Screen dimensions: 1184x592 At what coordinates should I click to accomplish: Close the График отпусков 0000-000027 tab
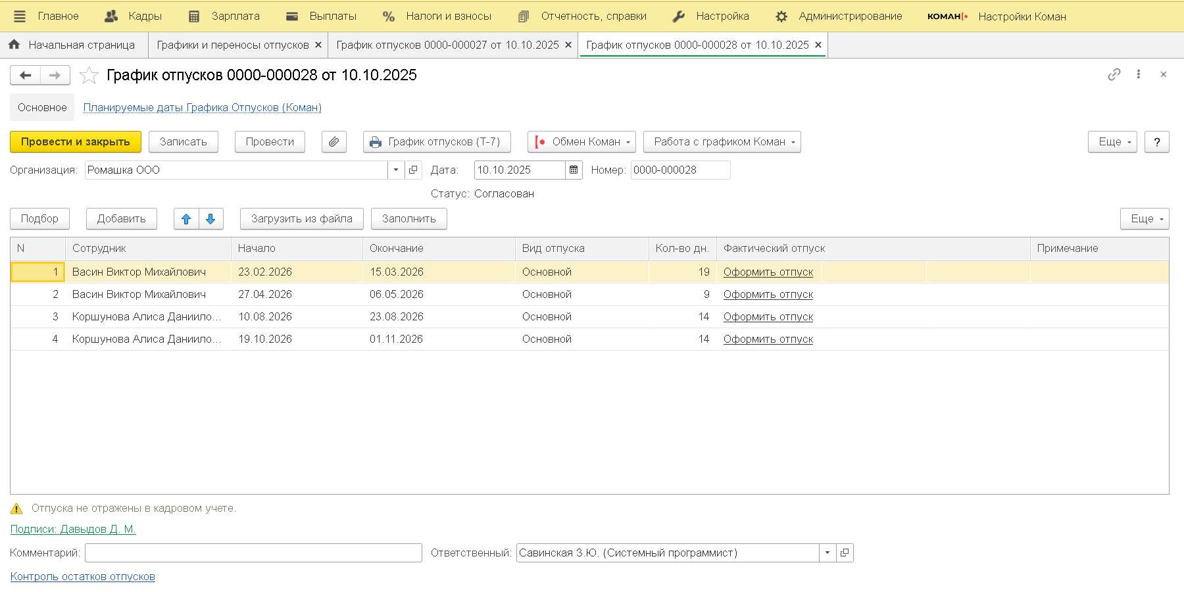(x=568, y=45)
